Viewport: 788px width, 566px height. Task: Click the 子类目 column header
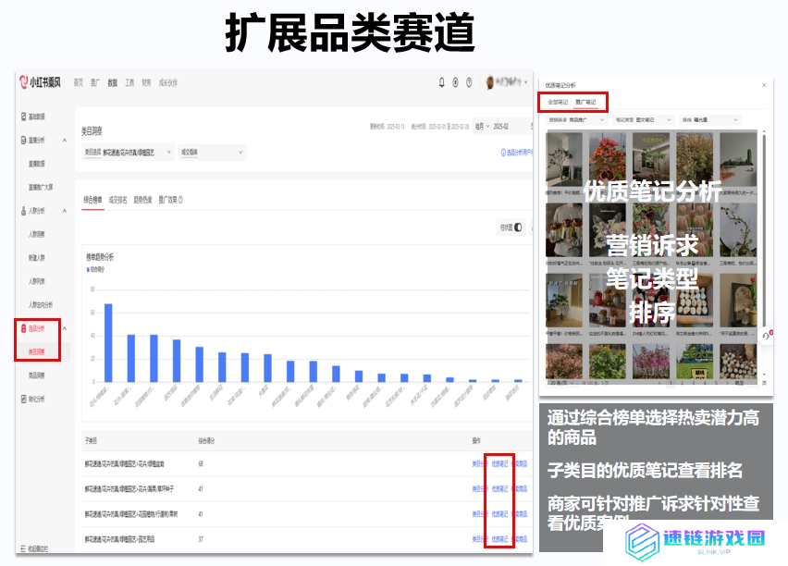pyautogui.click(x=91, y=441)
